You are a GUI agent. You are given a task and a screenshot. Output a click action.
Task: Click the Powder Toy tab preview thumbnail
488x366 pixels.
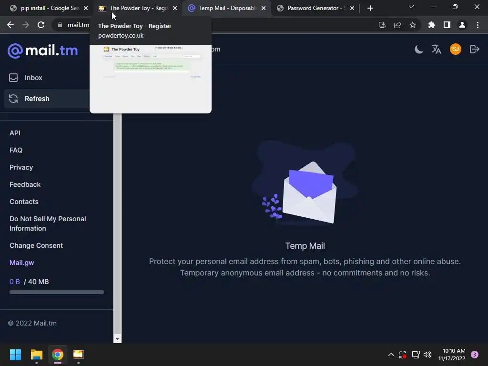[x=151, y=79]
